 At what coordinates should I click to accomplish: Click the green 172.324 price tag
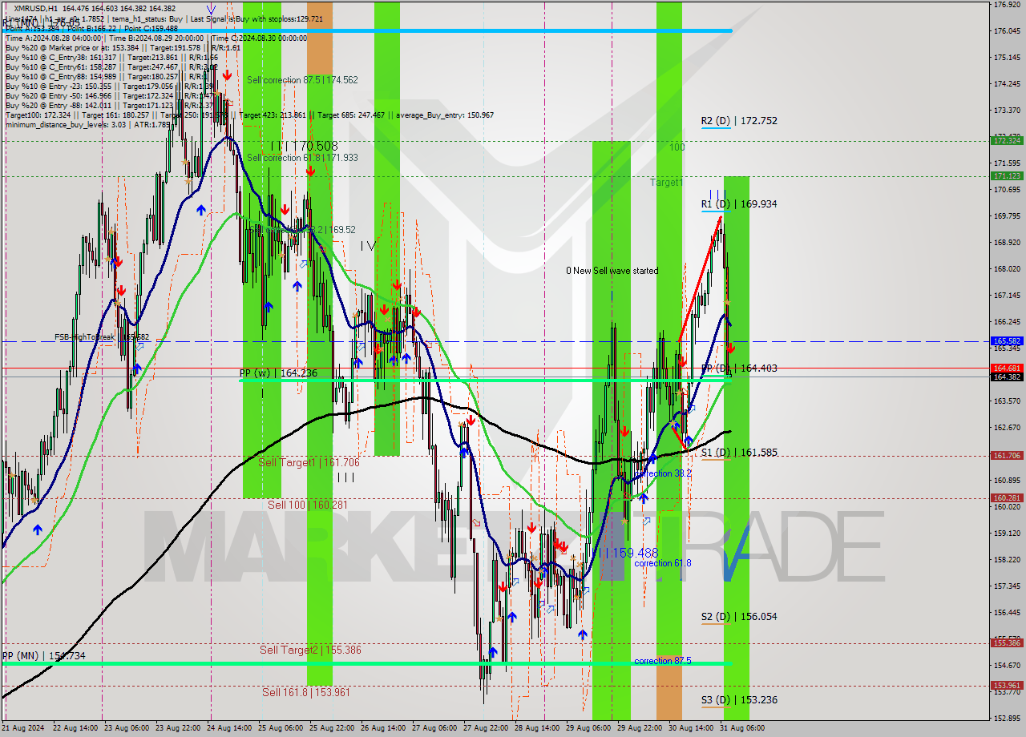pos(1006,140)
